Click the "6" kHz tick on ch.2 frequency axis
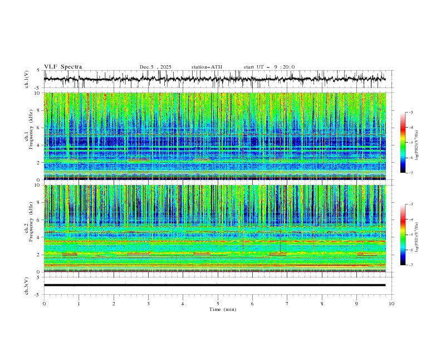Image resolution: width=441 pixels, height=341 pixels. pyautogui.click(x=40, y=220)
